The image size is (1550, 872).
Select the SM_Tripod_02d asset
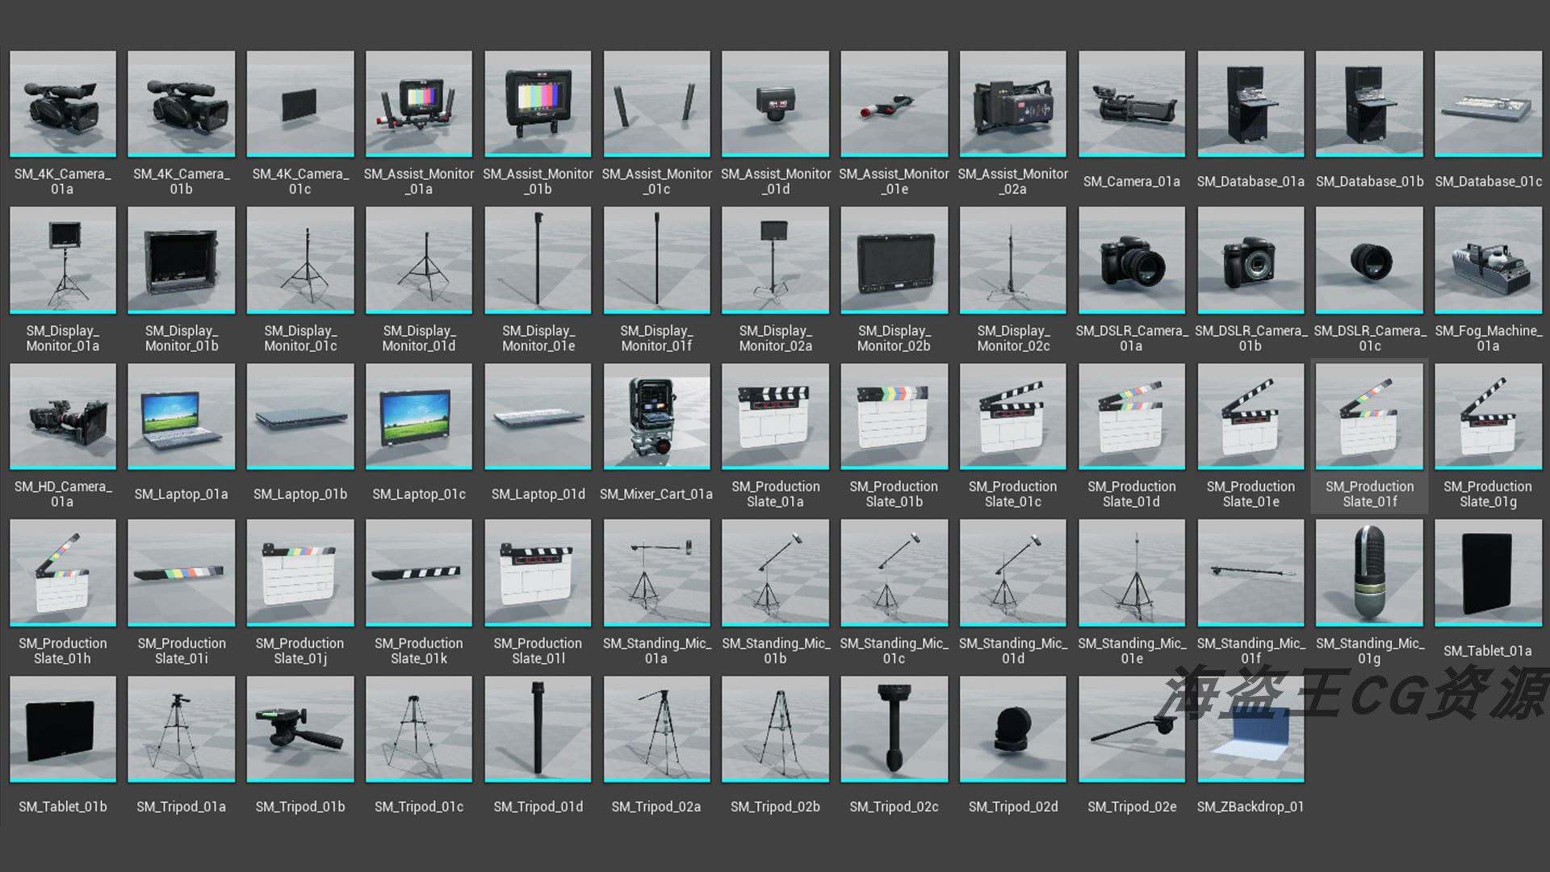1013,729
